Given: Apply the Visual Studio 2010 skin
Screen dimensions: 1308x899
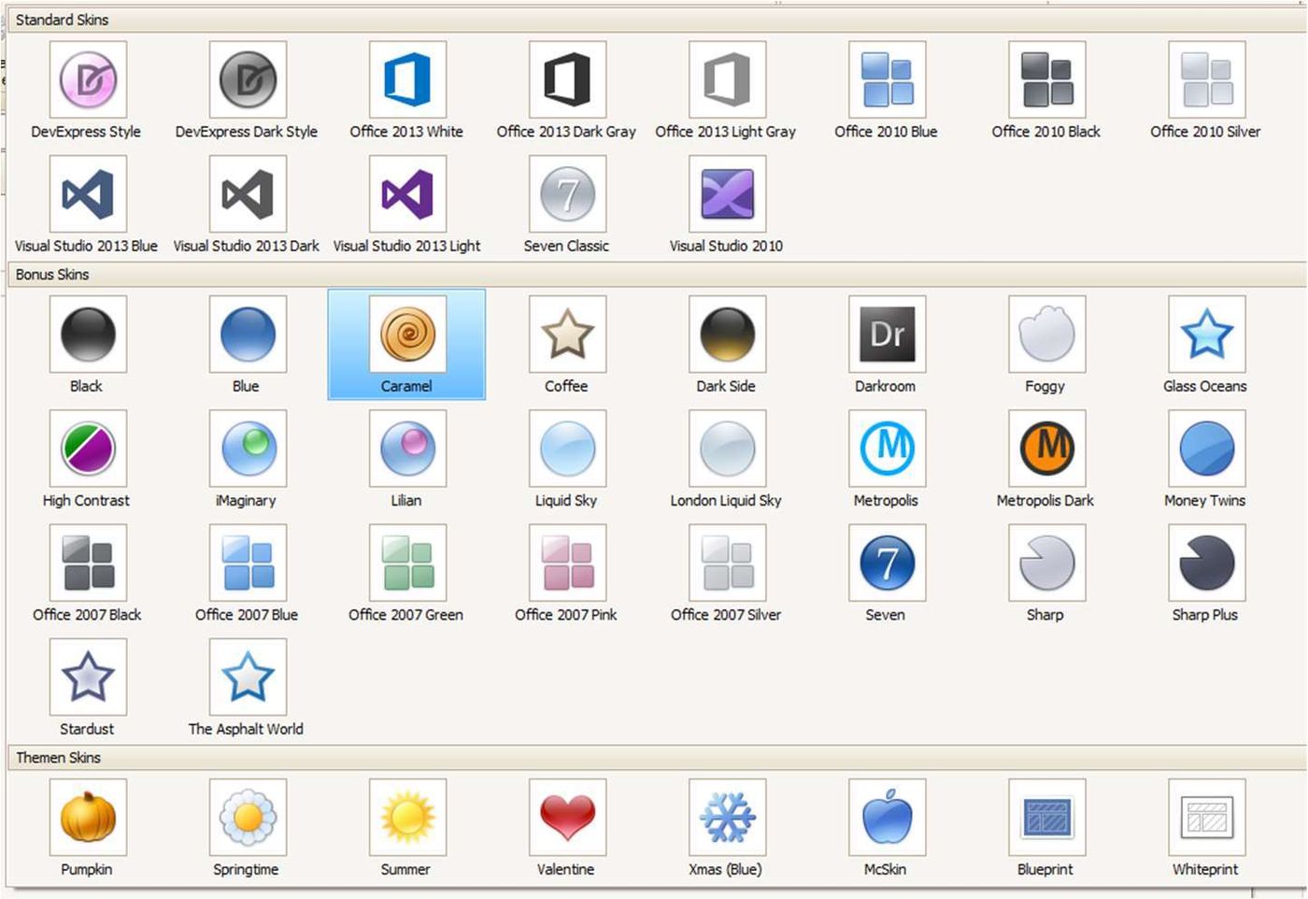Looking at the screenshot, I should tap(727, 193).
